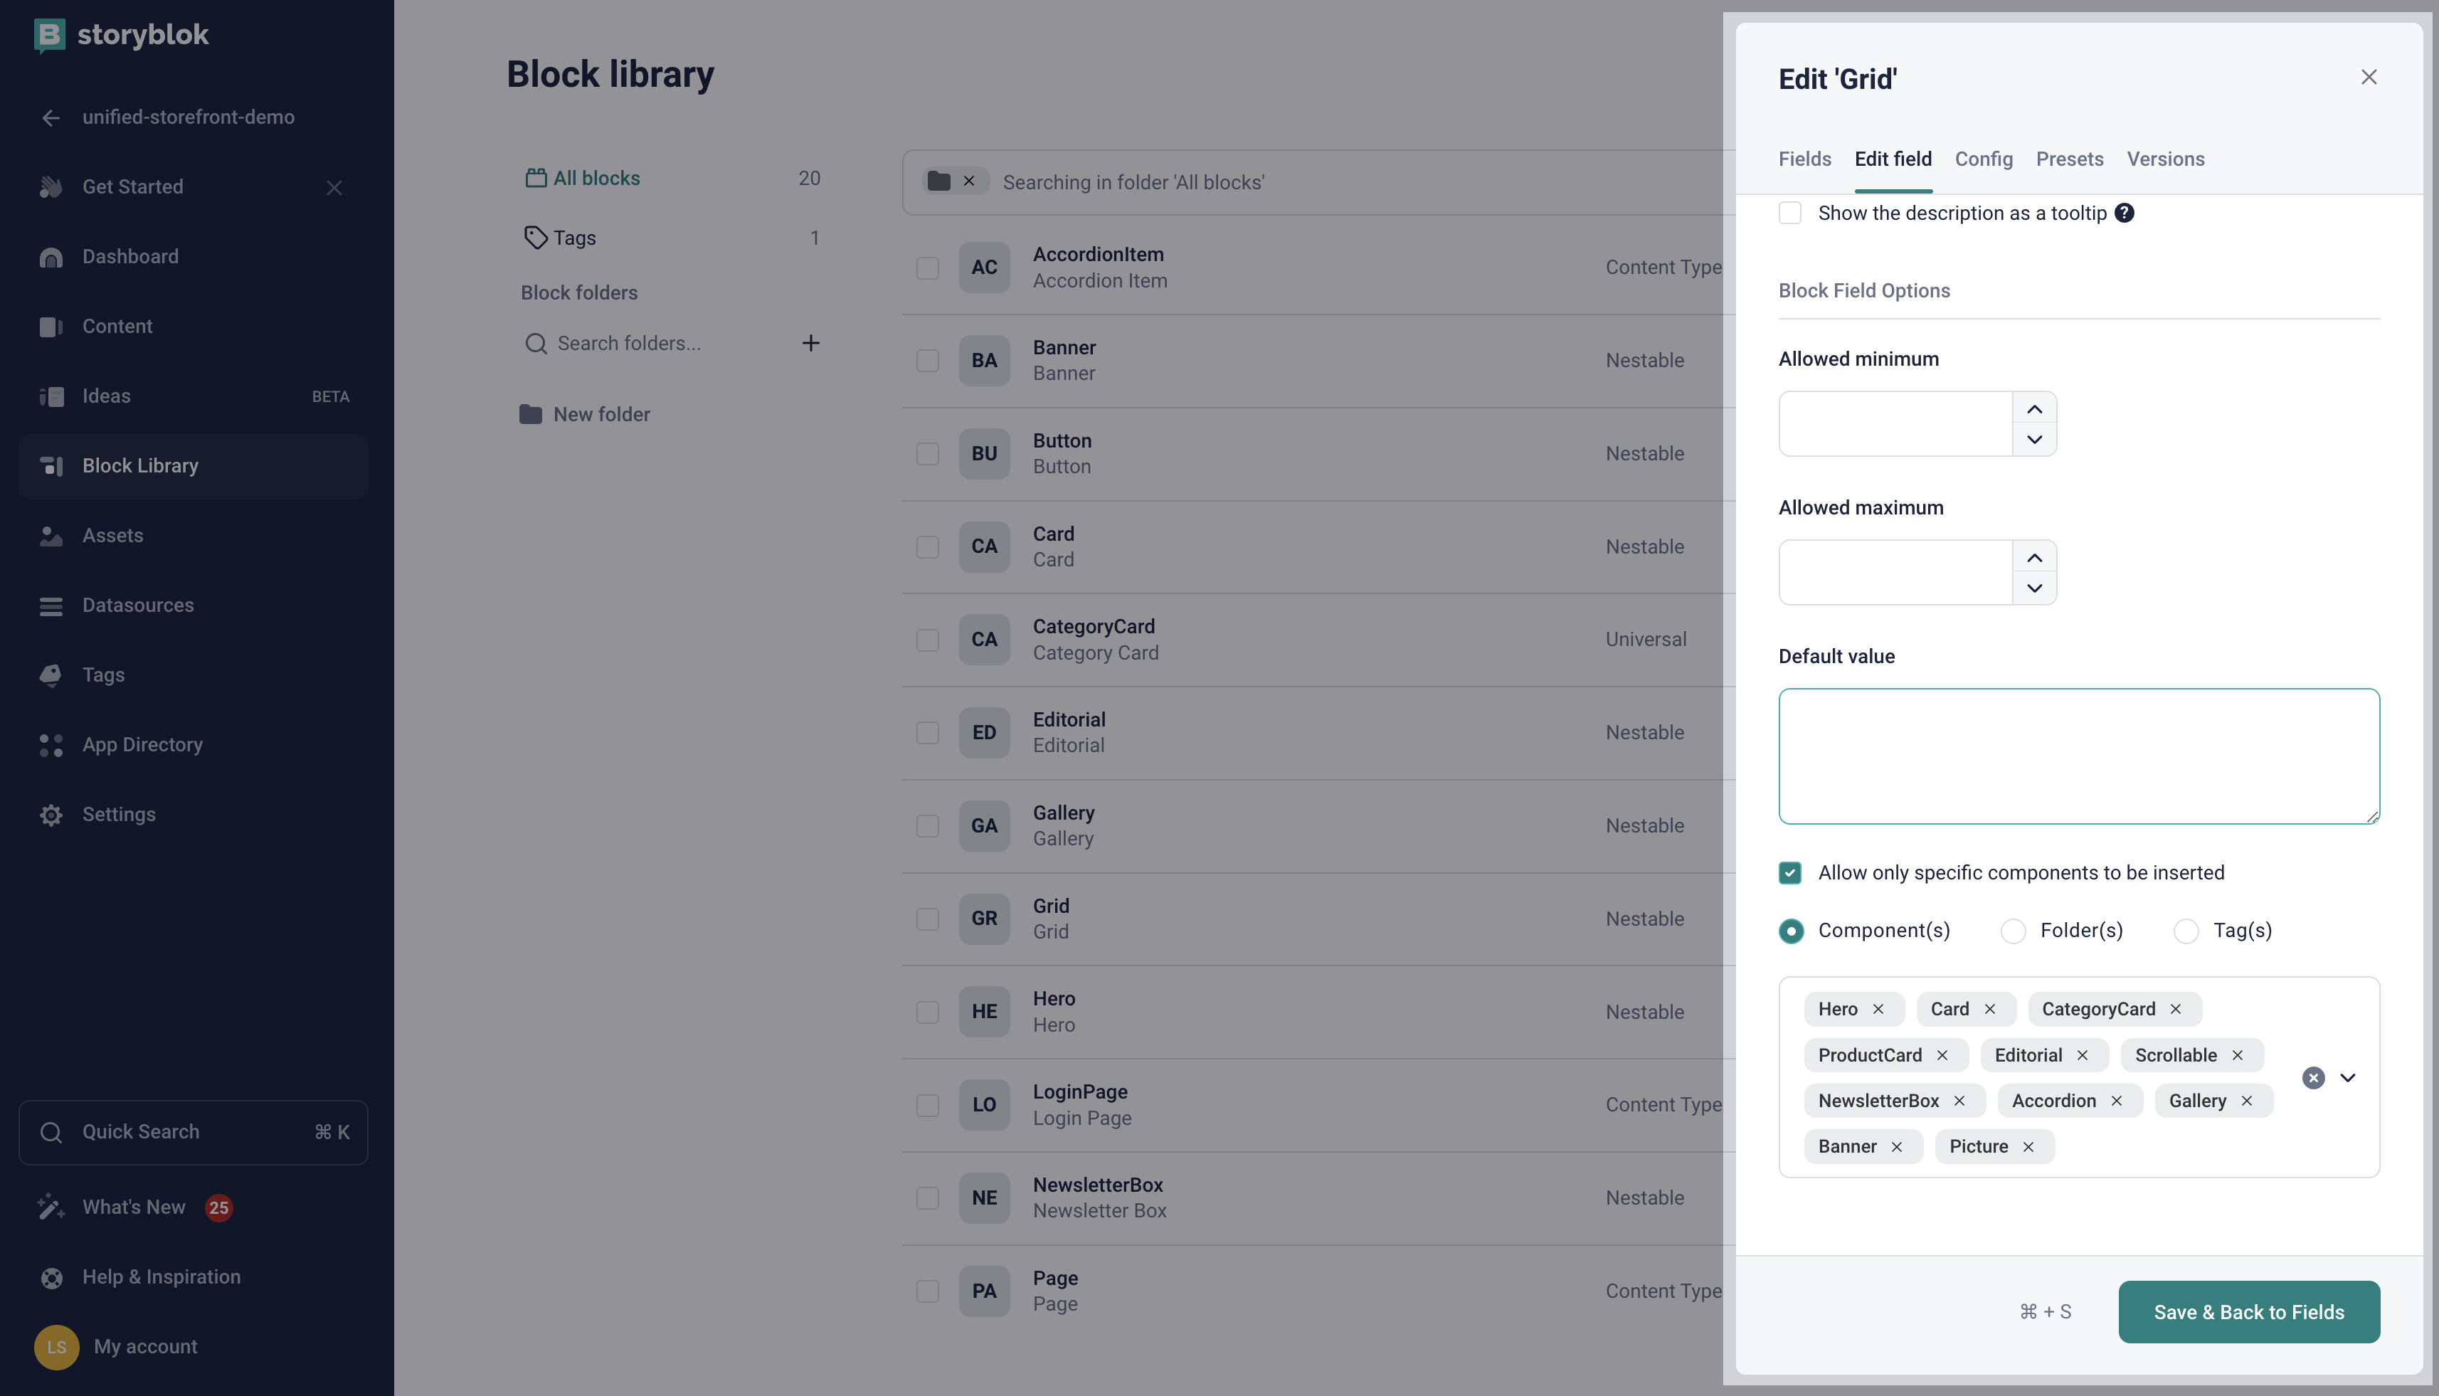
Task: Enable show description as tooltip
Action: point(1790,213)
